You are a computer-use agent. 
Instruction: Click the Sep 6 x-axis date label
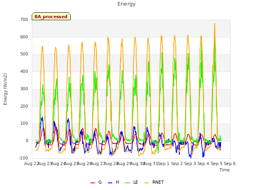(230, 163)
